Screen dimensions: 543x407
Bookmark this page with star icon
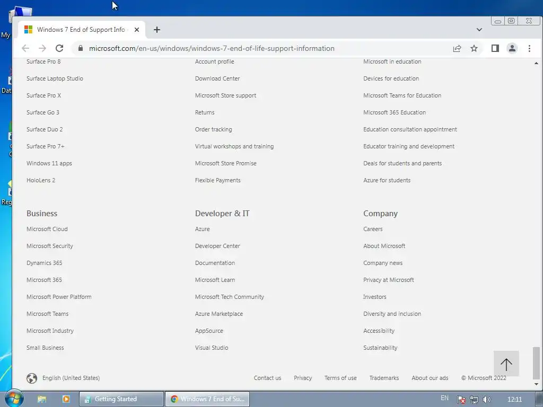coord(474,48)
